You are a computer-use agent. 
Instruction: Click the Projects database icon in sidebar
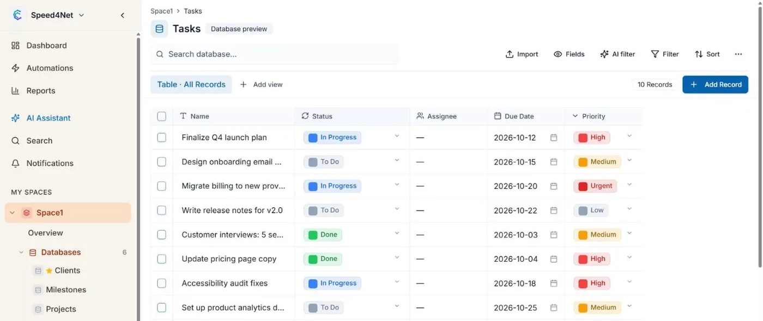(x=38, y=309)
